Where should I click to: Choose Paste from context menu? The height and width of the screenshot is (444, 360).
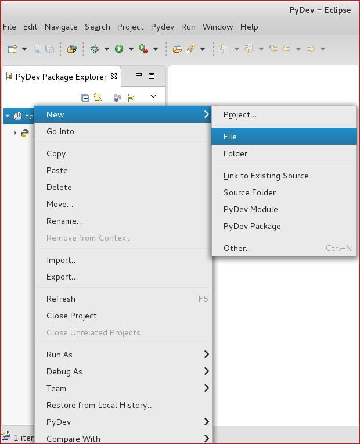click(x=123, y=170)
